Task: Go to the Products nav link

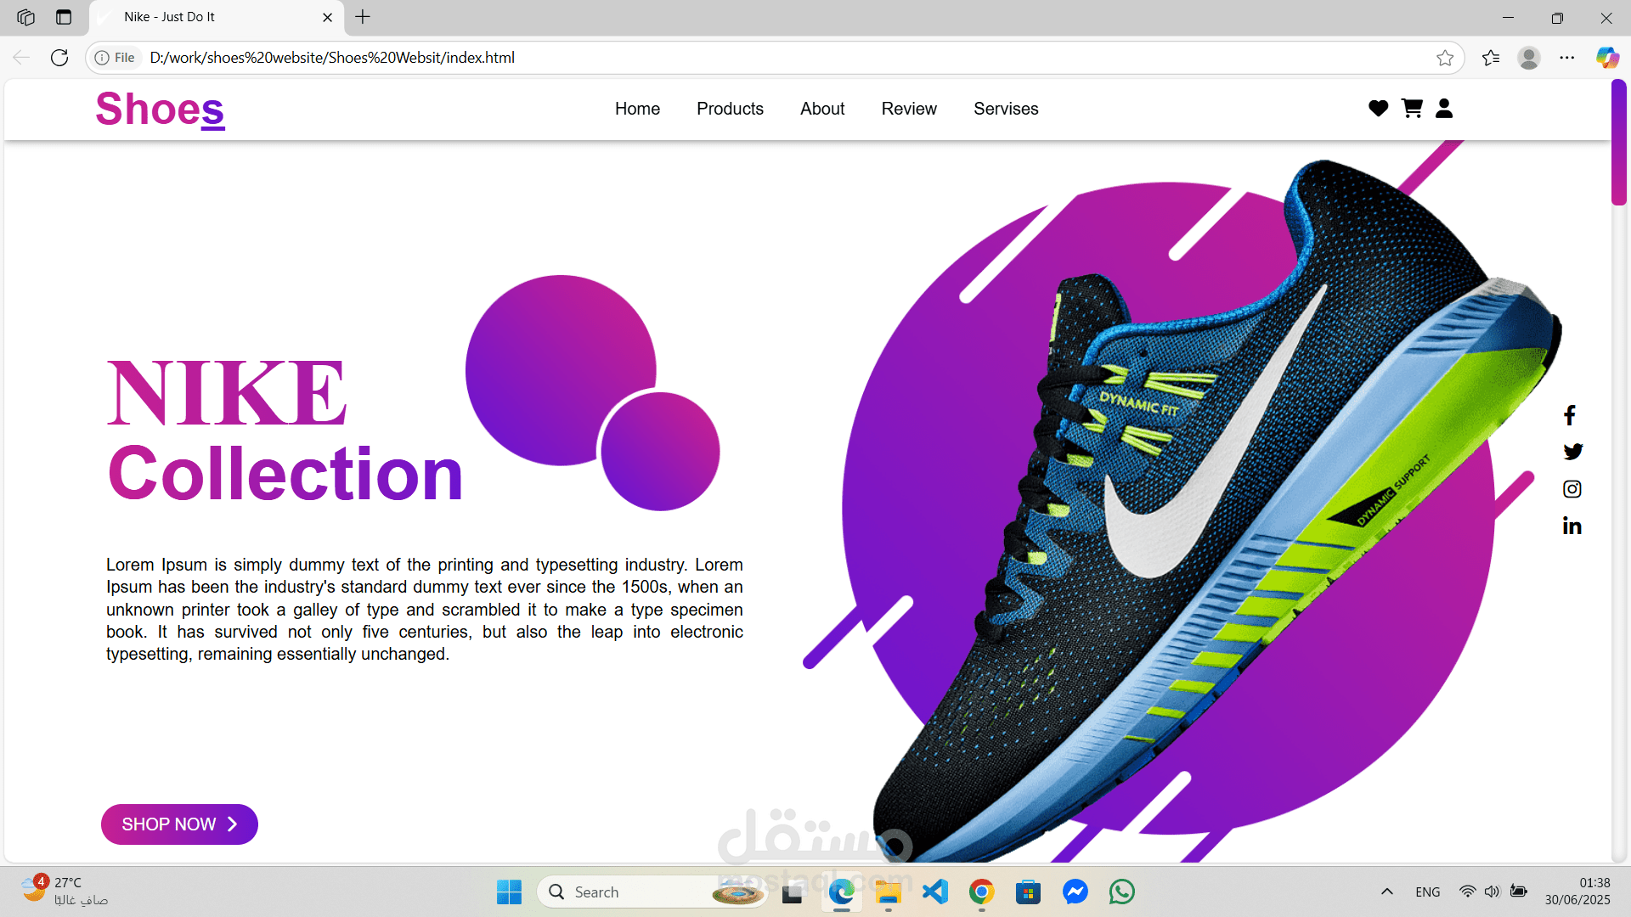Action: [730, 109]
